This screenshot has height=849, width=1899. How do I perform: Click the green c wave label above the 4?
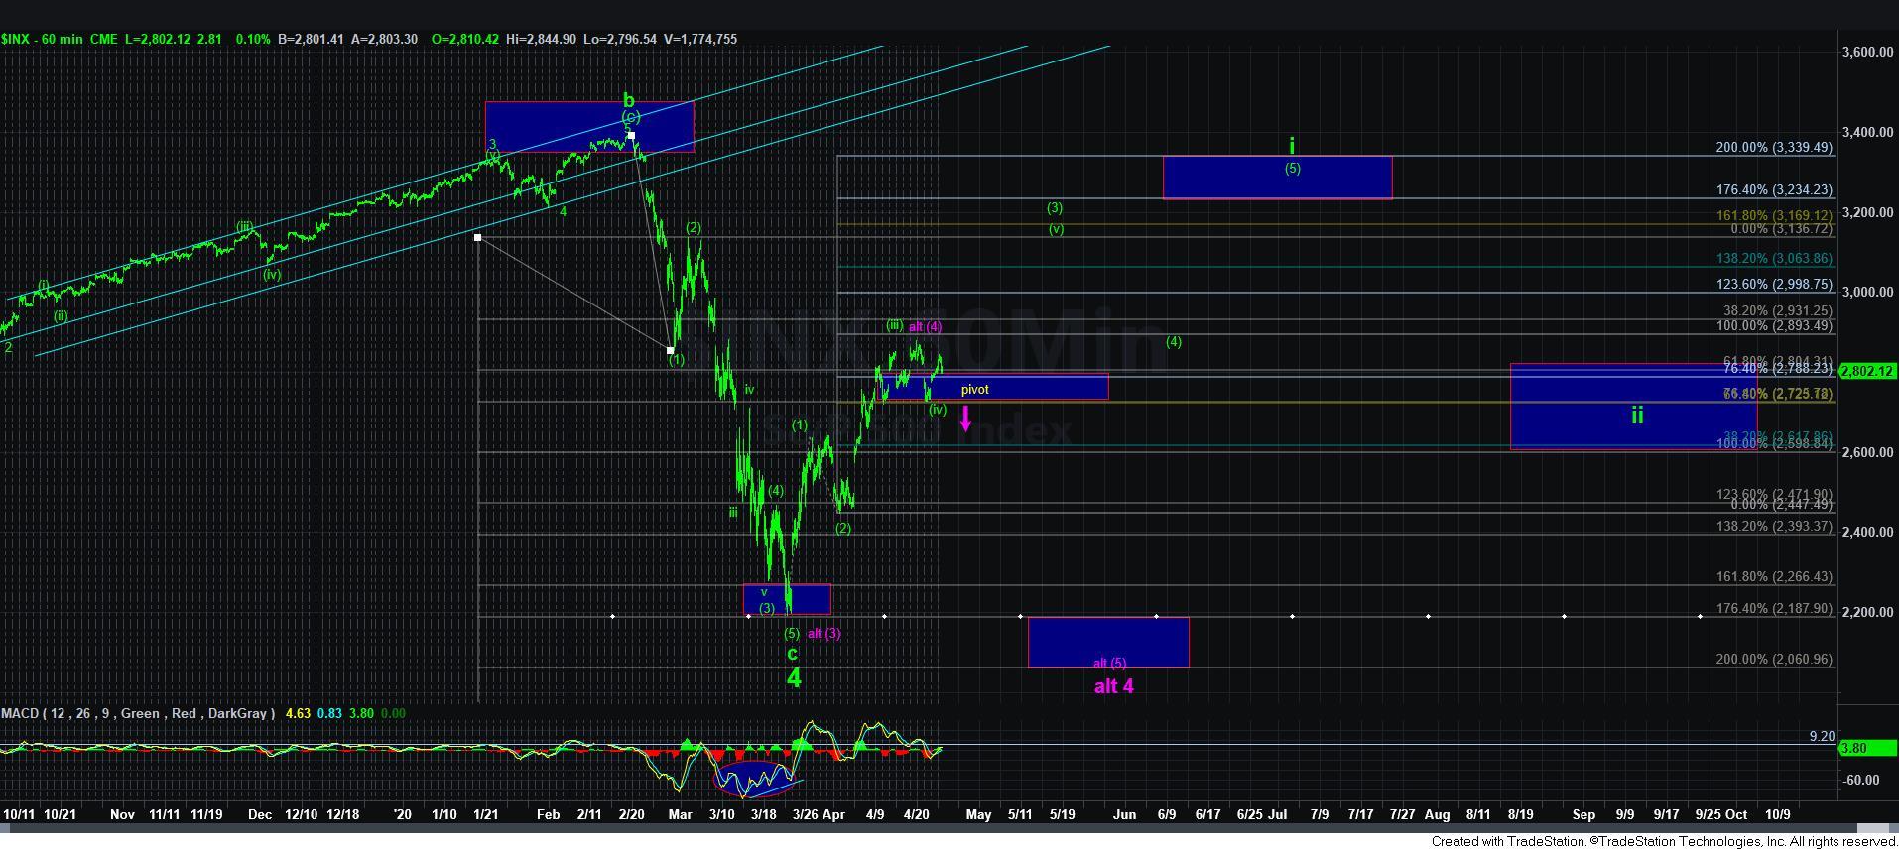click(792, 653)
